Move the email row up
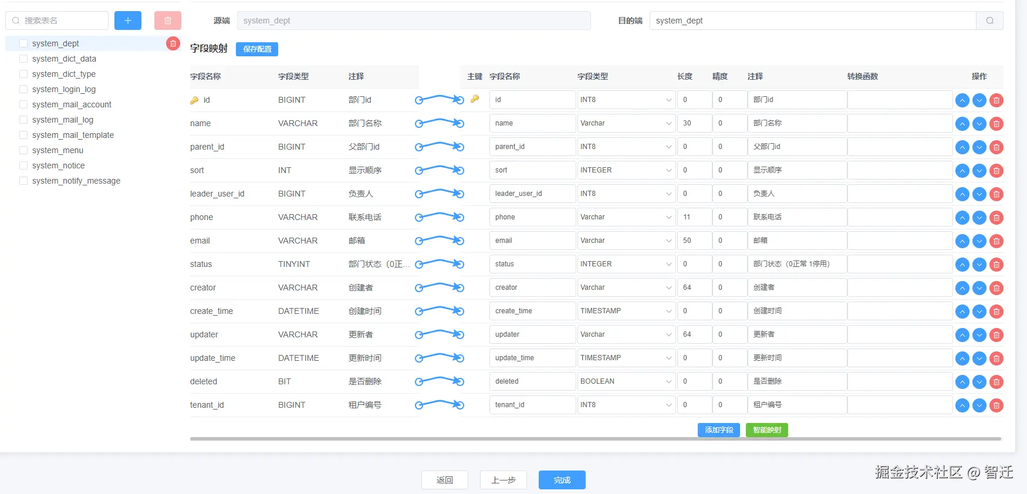The height and width of the screenshot is (494, 1027). pyautogui.click(x=962, y=241)
